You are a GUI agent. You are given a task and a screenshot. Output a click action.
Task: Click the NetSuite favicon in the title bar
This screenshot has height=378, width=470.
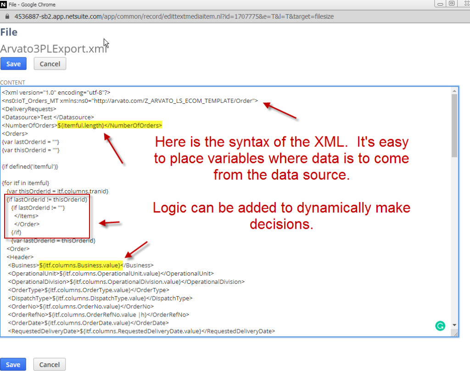click(x=3, y=5)
